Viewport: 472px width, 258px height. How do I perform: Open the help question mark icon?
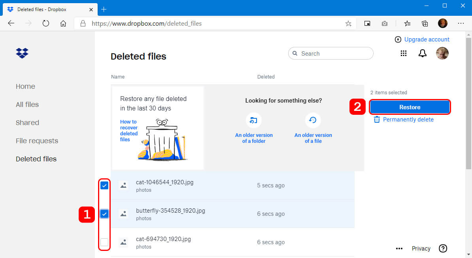(x=443, y=249)
